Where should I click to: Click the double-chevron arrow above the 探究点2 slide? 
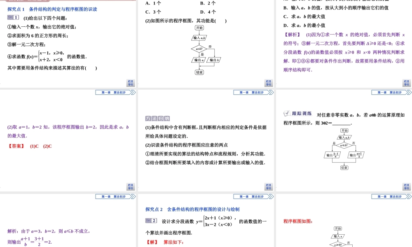(x=271, y=197)
